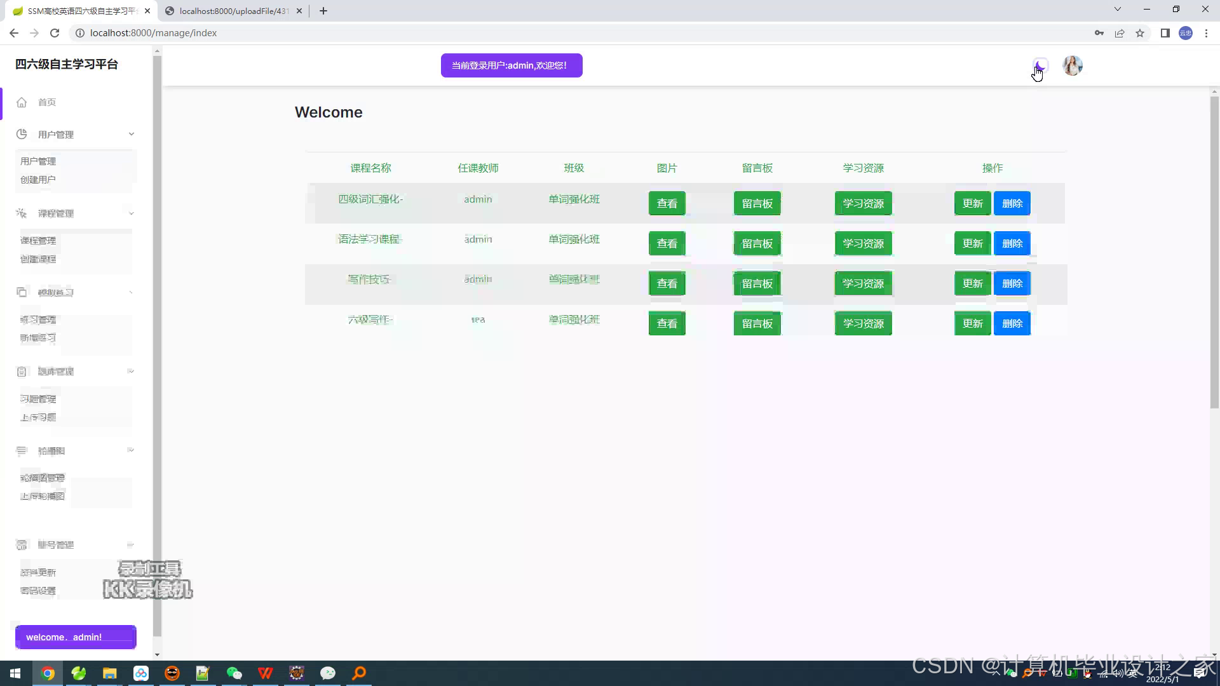The image size is (1220, 686).
Task: Click 查看 for the 四级词汇强化 course
Action: [667, 203]
